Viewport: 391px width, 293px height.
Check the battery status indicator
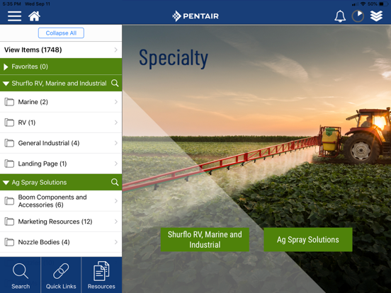[x=383, y=4]
